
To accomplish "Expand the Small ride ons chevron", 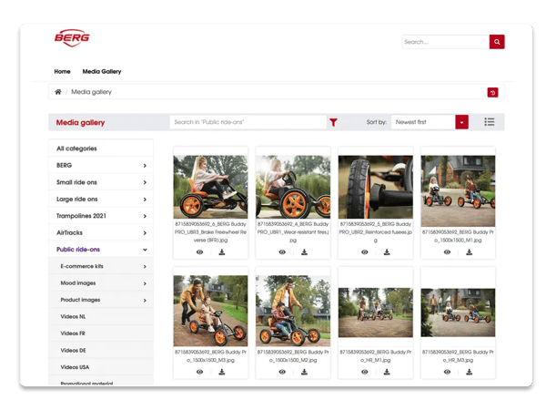I will 145,182.
